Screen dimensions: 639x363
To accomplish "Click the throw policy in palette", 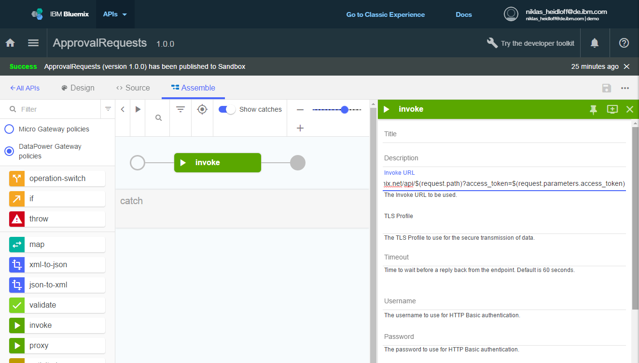I will click(57, 219).
